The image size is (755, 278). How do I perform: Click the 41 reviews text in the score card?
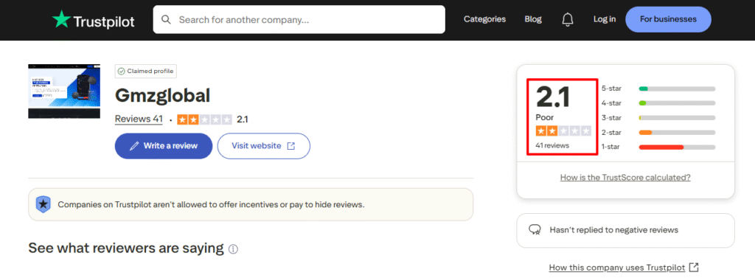552,145
